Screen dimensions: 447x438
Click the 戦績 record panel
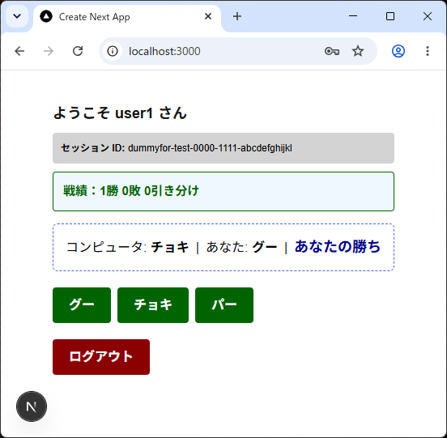[223, 192]
